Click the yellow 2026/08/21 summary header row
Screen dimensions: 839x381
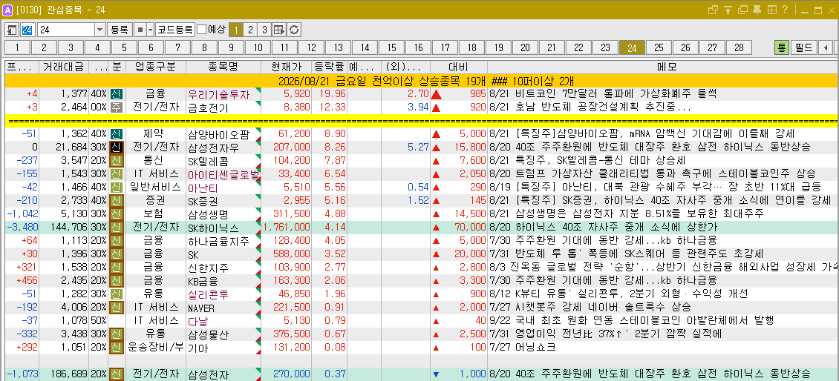point(422,81)
